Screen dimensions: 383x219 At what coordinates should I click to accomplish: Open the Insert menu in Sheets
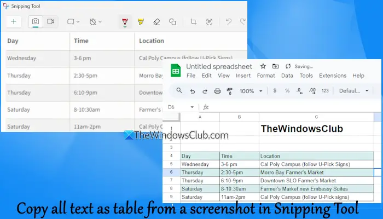point(243,76)
